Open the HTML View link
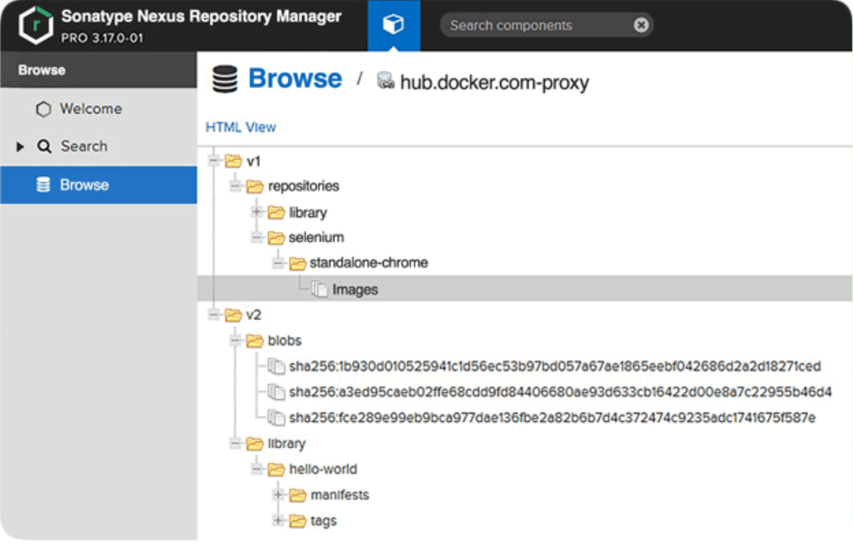This screenshot has height=544, width=853. point(241,127)
